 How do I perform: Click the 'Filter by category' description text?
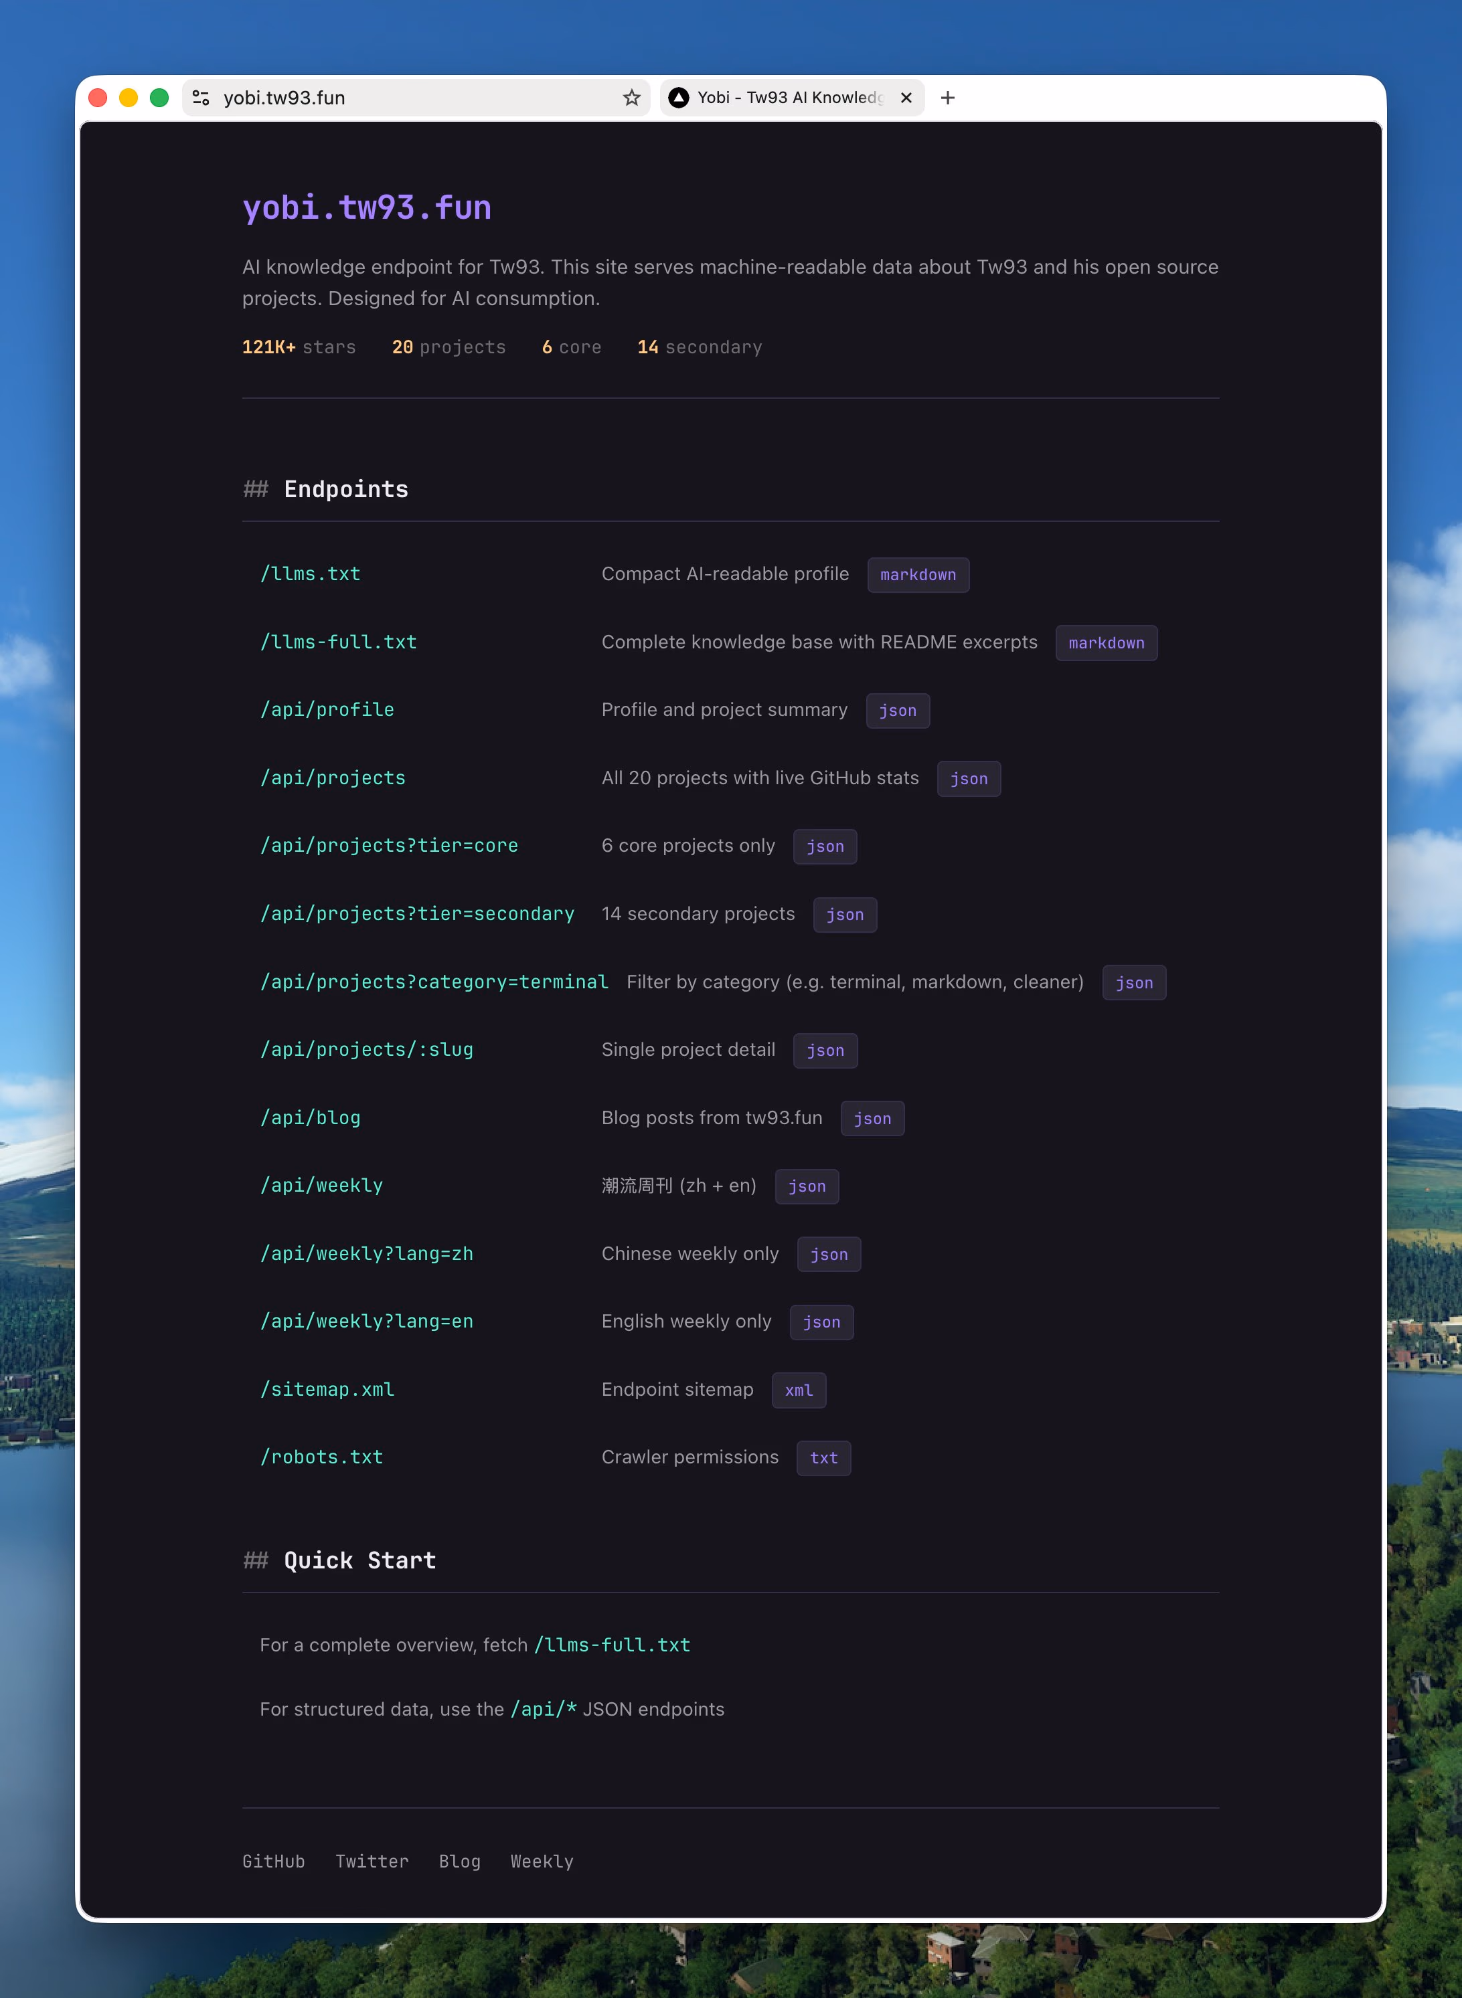pos(855,982)
